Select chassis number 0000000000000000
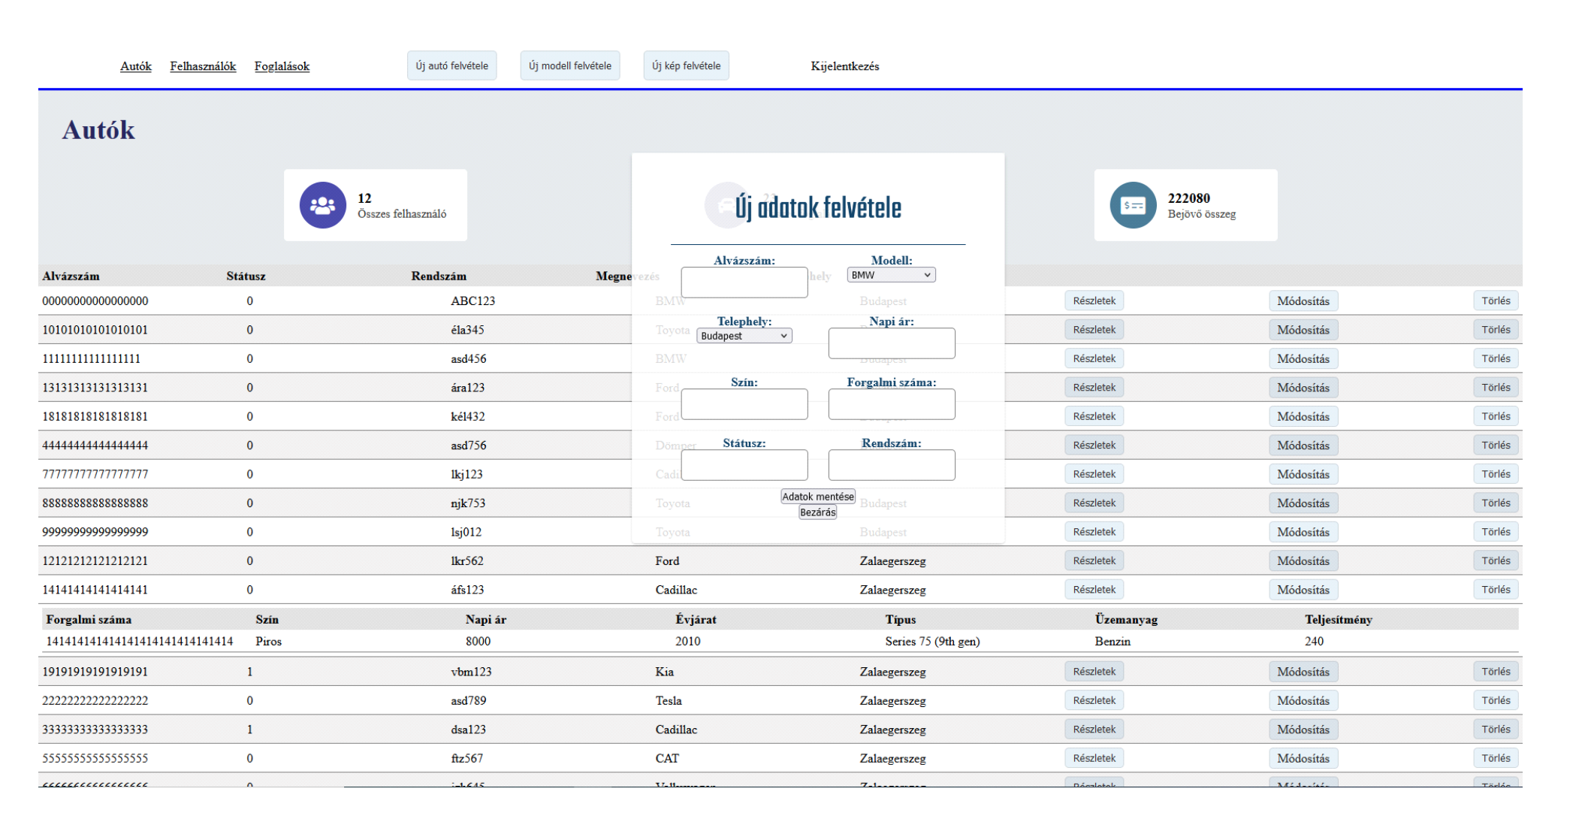The width and height of the screenshot is (1582, 828). click(x=95, y=301)
